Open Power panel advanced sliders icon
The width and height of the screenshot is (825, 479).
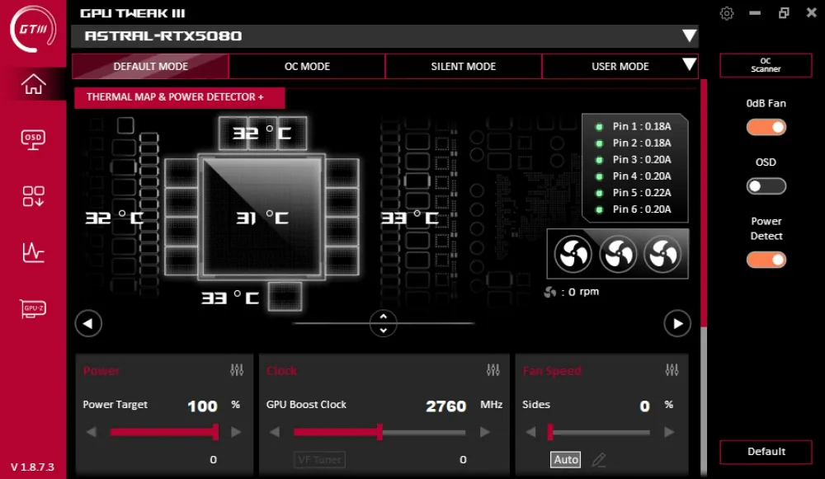pyautogui.click(x=237, y=370)
